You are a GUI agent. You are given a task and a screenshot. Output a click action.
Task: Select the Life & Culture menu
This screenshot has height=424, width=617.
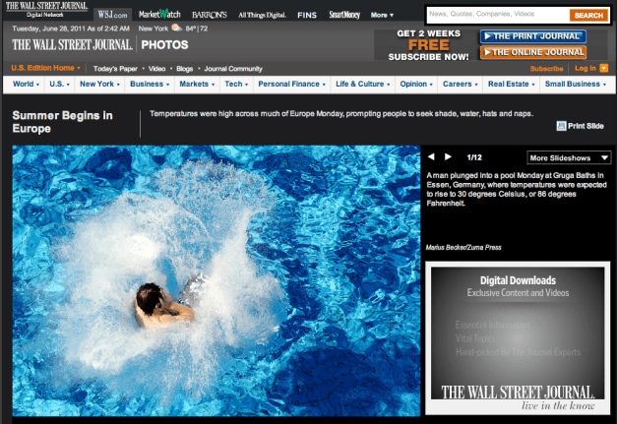click(358, 85)
